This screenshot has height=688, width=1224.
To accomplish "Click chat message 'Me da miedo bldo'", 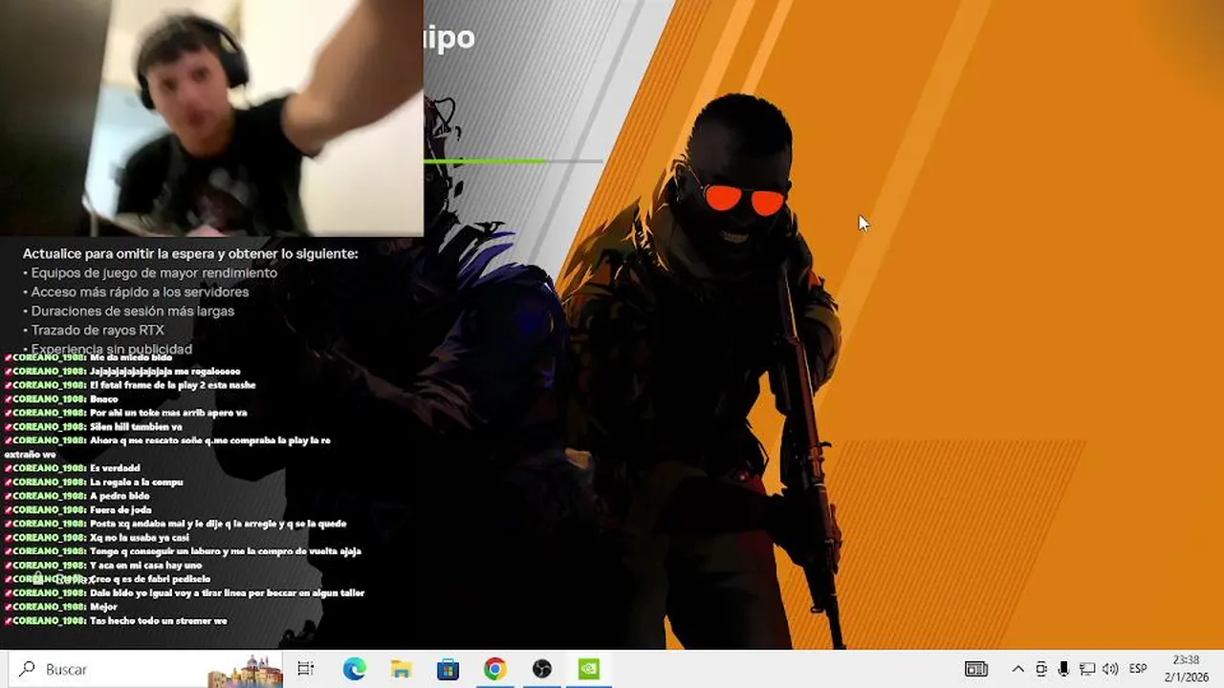I will click(131, 357).
